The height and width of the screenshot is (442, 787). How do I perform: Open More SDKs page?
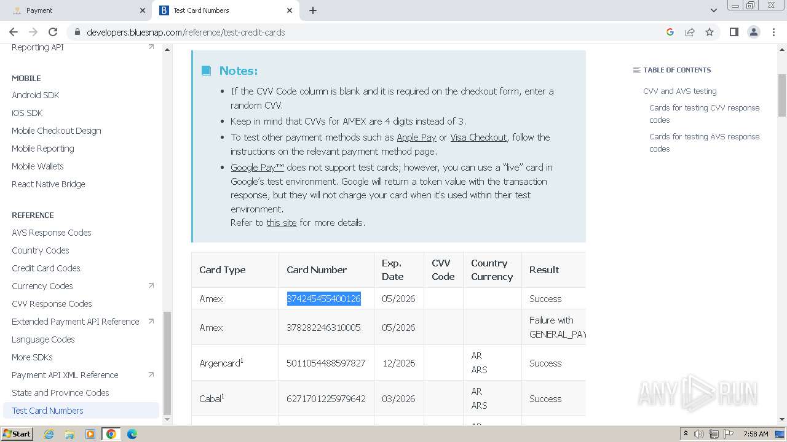32,357
